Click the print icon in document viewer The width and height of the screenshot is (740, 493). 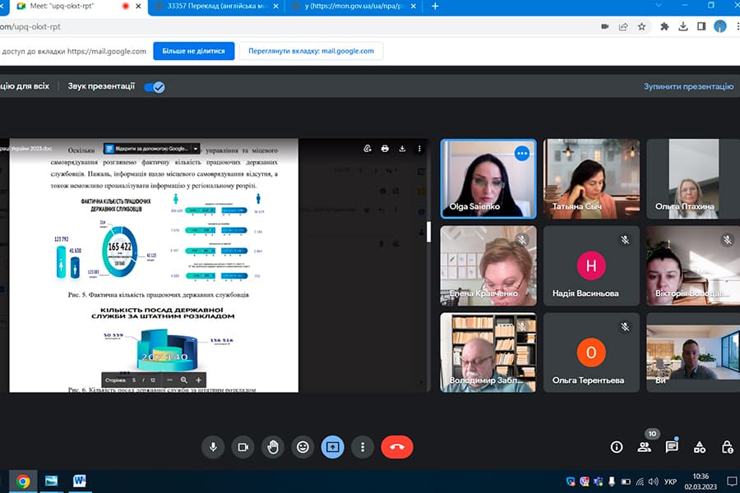[x=385, y=149]
